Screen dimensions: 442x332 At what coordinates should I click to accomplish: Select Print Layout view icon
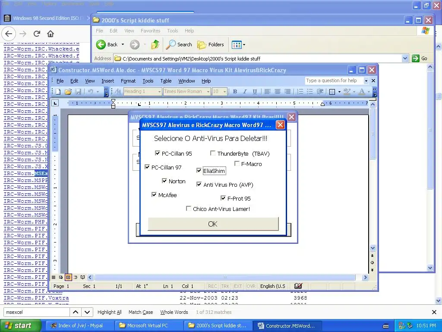(68, 278)
